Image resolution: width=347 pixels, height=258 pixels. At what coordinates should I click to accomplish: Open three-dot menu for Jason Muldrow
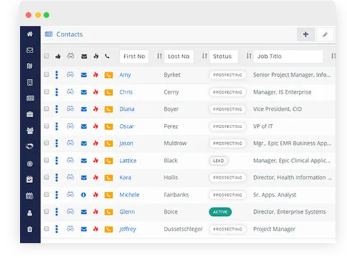click(56, 143)
